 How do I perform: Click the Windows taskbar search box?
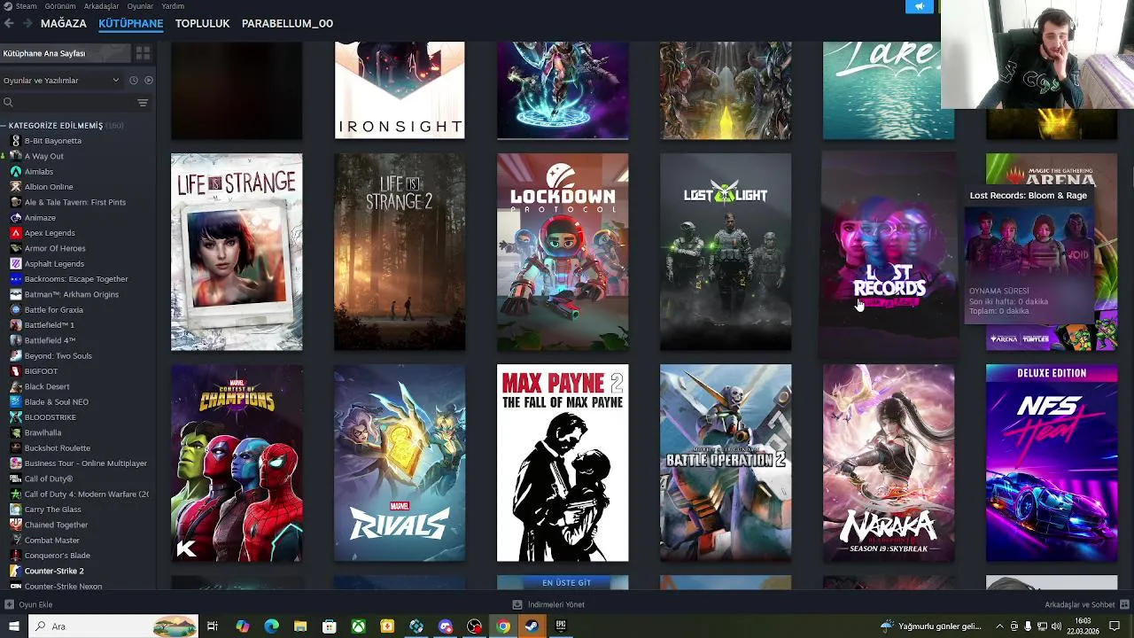pyautogui.click(x=115, y=626)
